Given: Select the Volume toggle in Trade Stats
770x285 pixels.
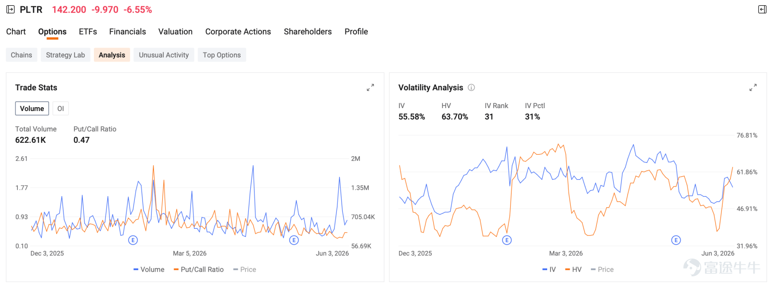Looking at the screenshot, I should pos(32,109).
